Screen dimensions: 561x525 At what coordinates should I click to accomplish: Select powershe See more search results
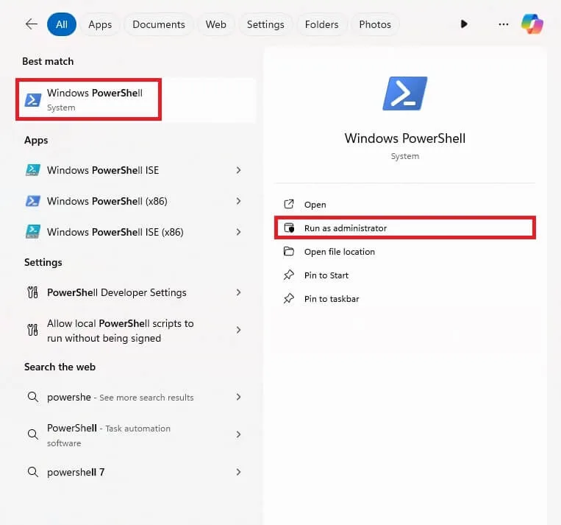(x=121, y=397)
